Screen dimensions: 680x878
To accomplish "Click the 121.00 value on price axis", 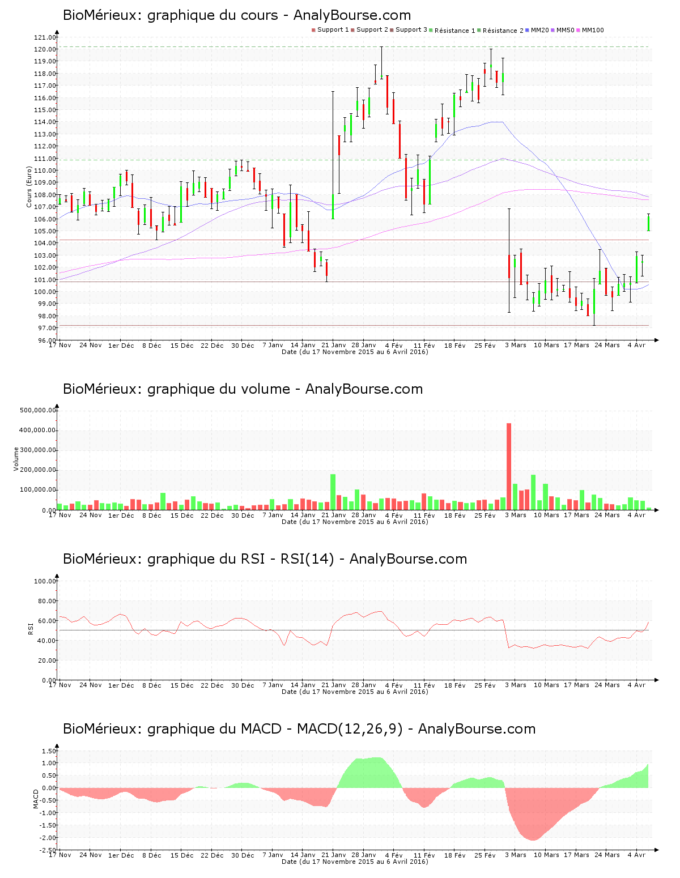I will (45, 37).
